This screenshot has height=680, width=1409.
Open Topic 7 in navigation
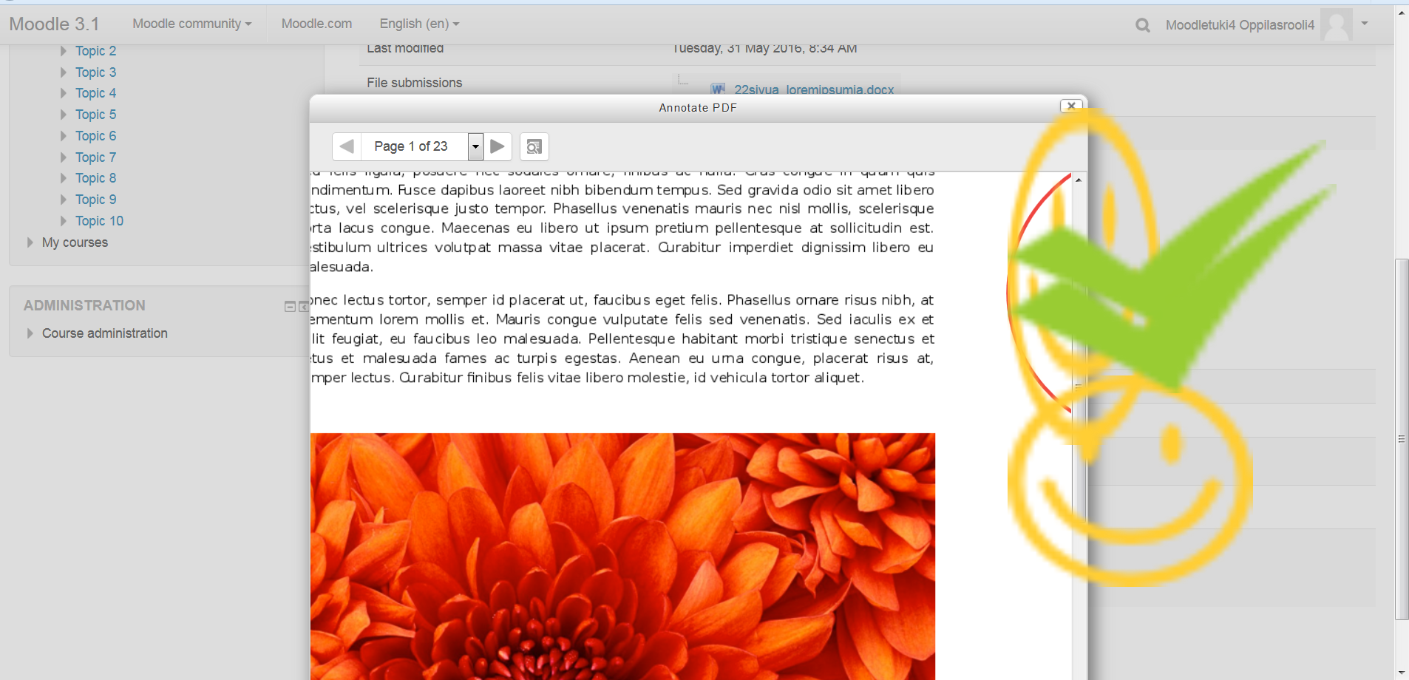tap(95, 157)
